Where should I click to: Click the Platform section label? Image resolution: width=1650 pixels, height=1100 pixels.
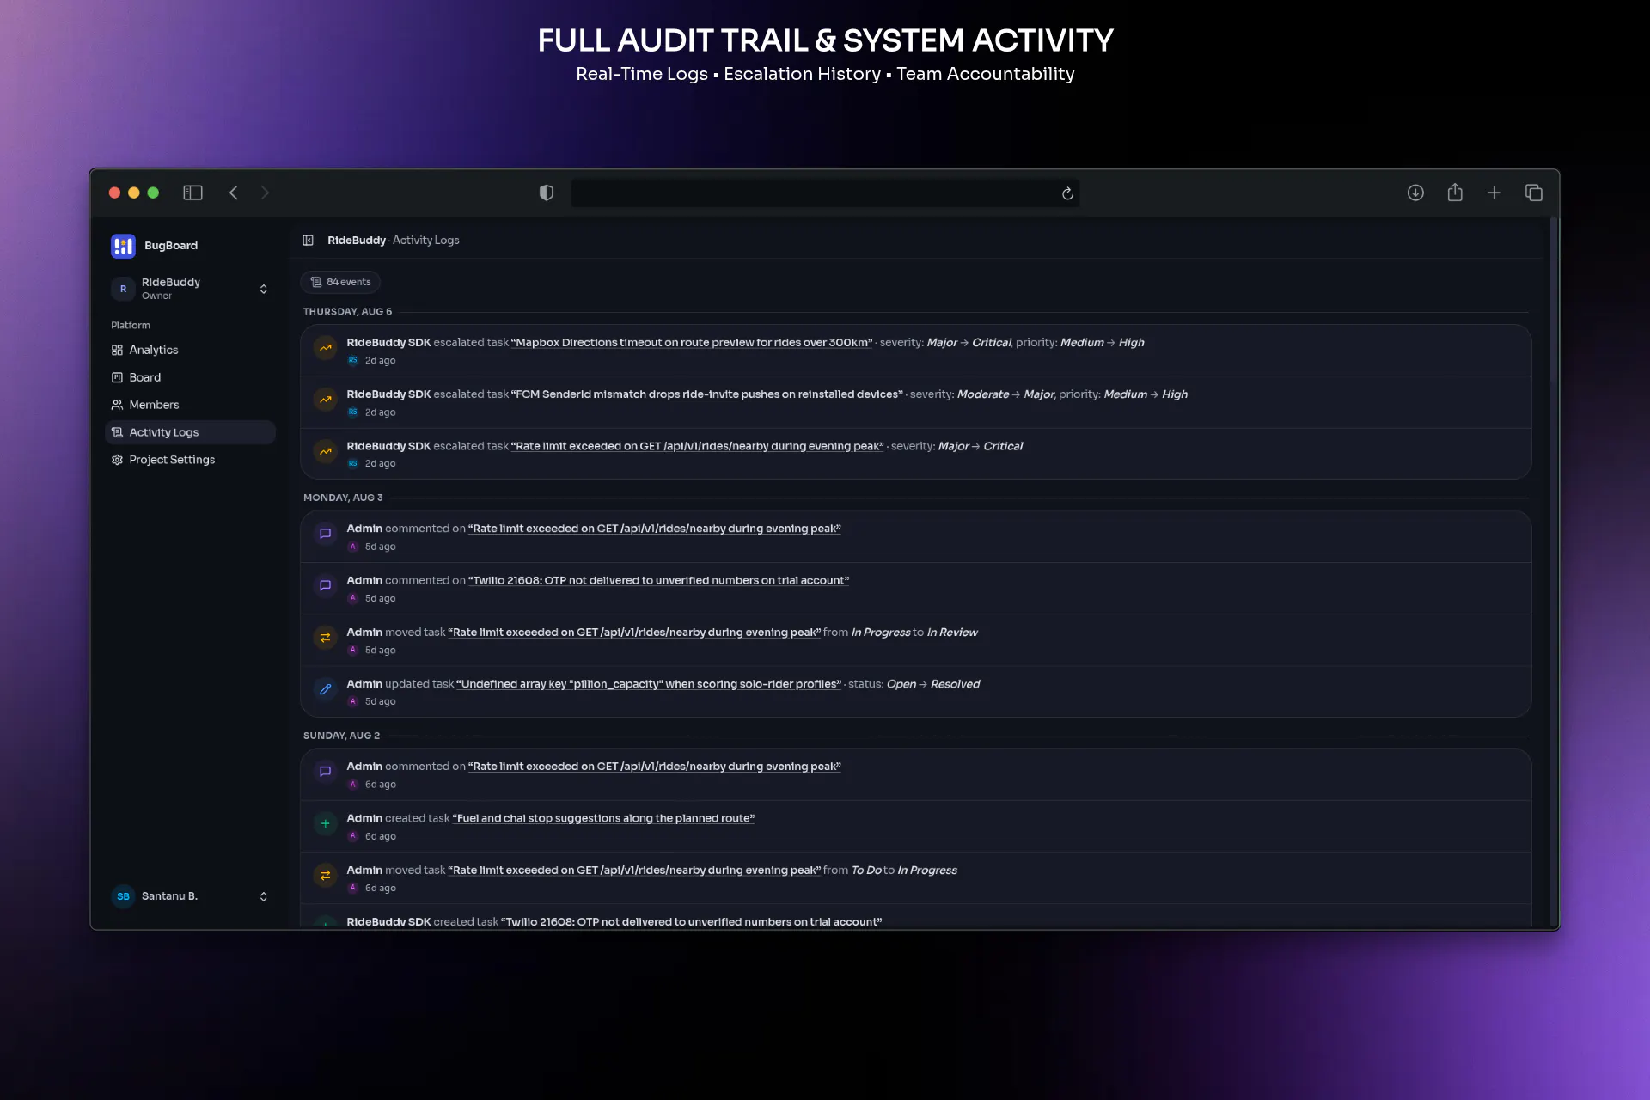(131, 325)
